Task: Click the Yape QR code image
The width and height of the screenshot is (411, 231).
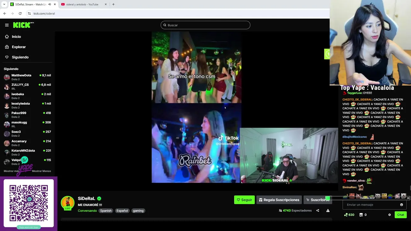Action: pyautogui.click(x=29, y=203)
